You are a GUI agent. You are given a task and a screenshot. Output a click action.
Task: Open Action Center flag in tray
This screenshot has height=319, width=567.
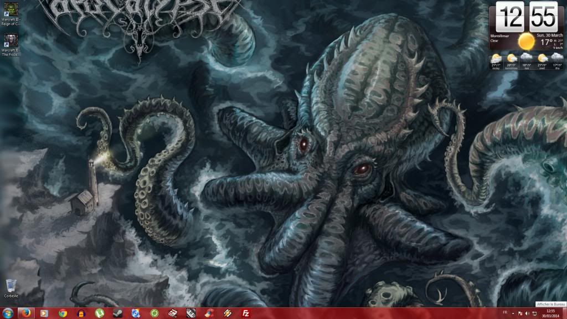tap(520, 313)
